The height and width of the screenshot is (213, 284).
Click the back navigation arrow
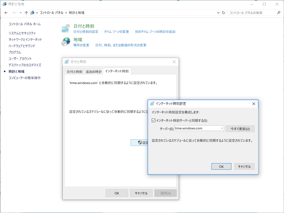(x=6, y=12)
